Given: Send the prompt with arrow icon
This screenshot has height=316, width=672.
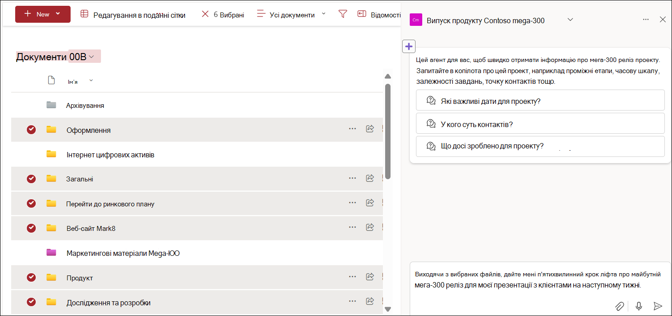Looking at the screenshot, I should click(658, 306).
